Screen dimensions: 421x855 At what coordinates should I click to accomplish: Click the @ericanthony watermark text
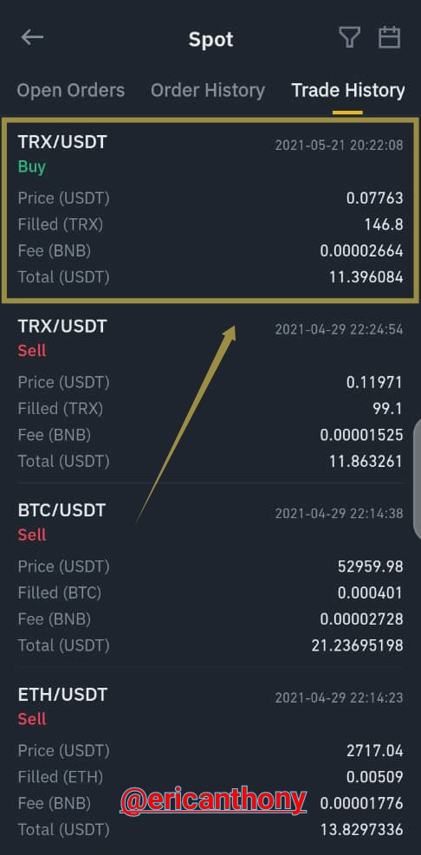tap(213, 800)
